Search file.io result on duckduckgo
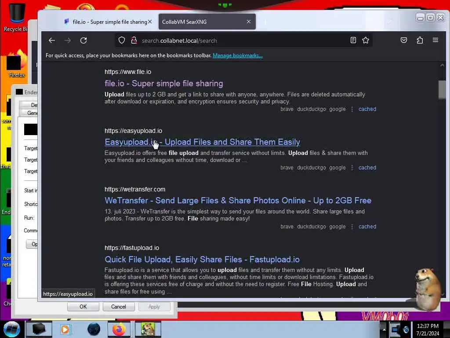 [x=312, y=109]
